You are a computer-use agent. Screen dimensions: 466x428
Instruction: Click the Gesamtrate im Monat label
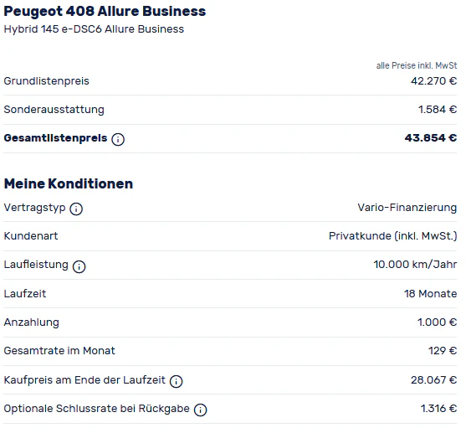coord(59,351)
